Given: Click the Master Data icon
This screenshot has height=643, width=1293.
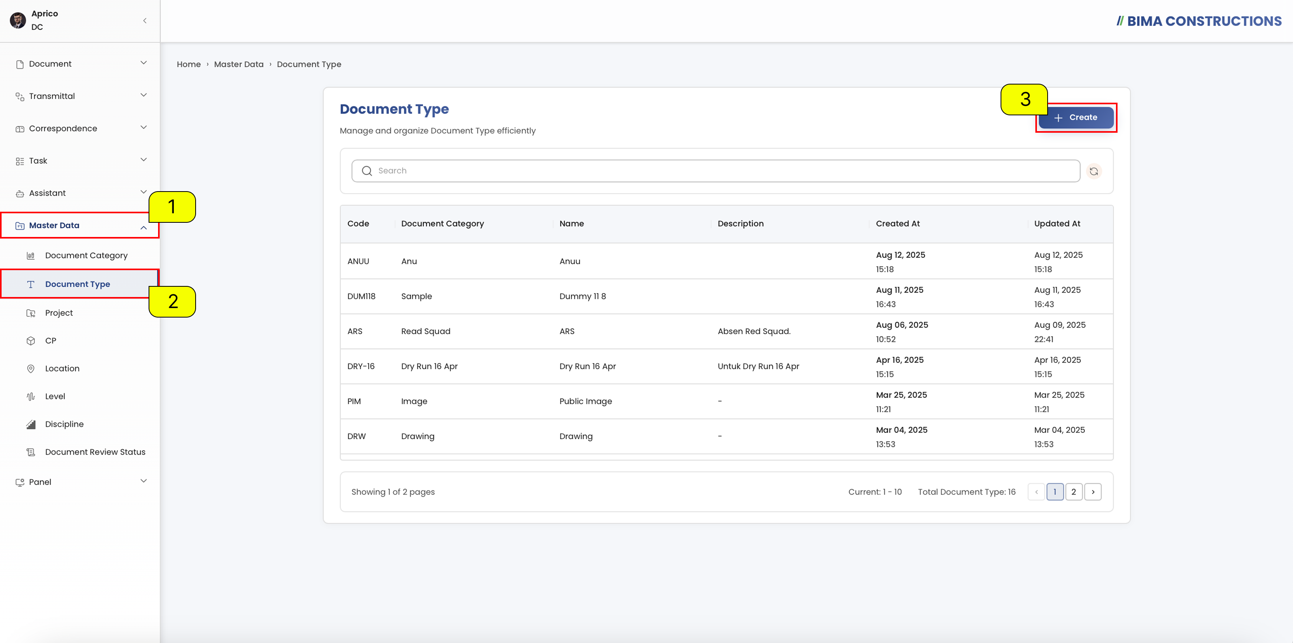Looking at the screenshot, I should [x=20, y=226].
